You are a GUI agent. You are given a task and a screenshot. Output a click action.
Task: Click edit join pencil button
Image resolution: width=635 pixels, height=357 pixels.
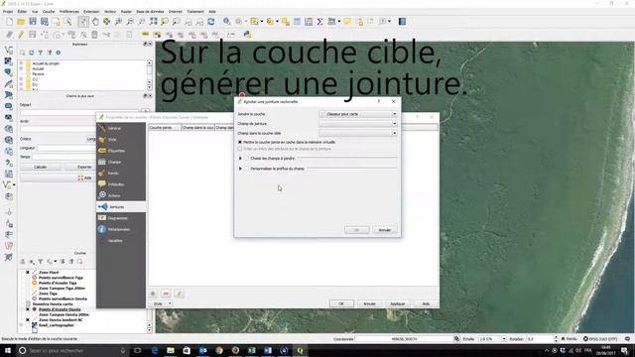(x=179, y=294)
